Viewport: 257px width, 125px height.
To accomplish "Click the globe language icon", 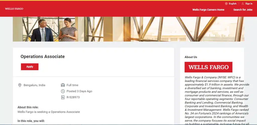I will pos(226,3).
